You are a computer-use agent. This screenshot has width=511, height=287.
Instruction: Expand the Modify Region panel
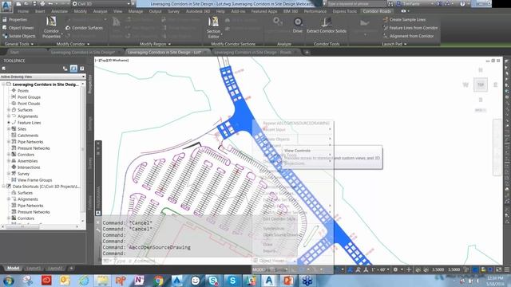[x=155, y=44]
